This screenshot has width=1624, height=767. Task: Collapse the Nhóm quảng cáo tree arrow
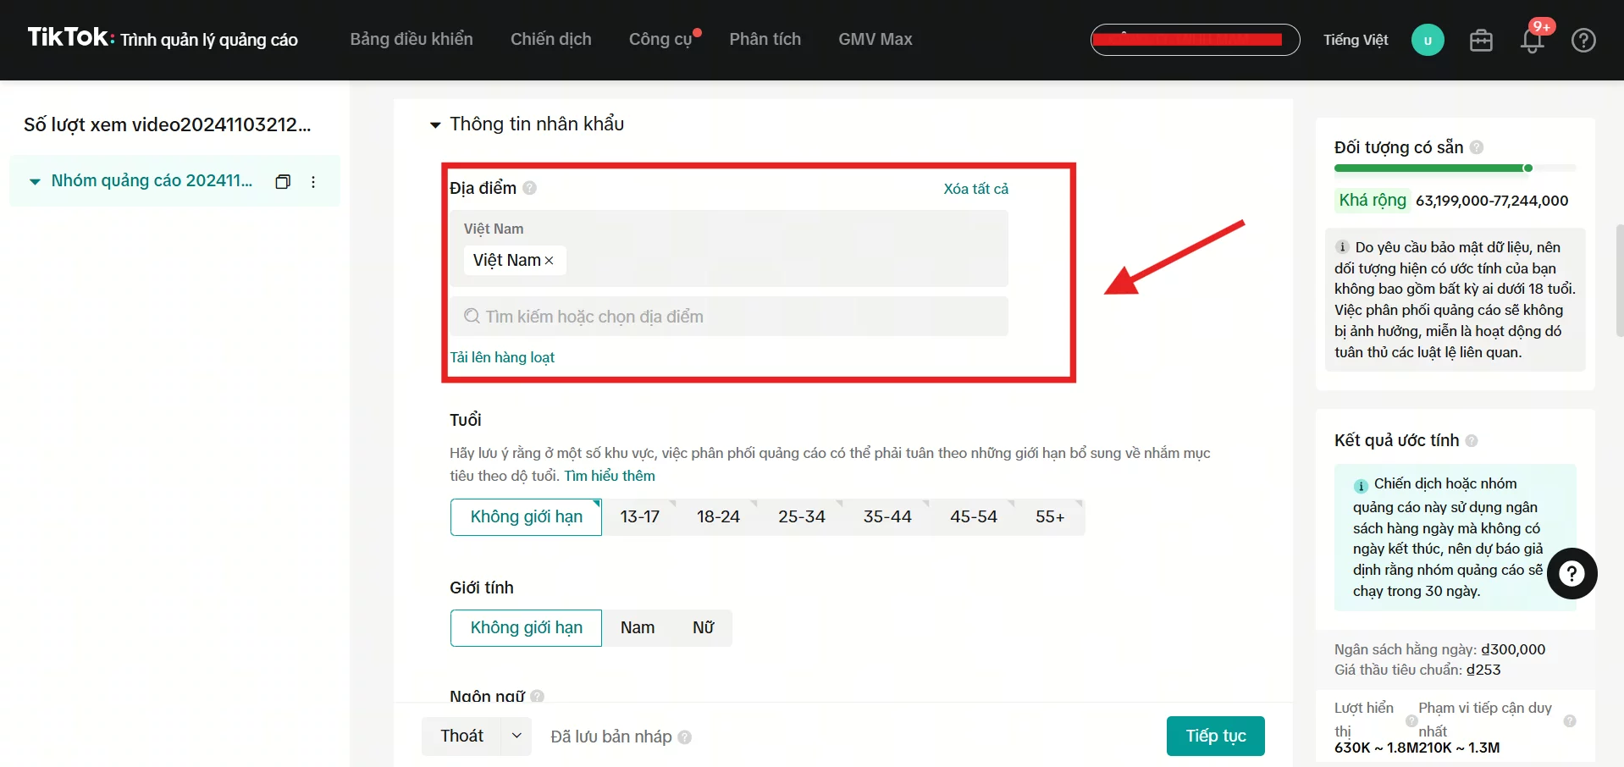click(x=35, y=181)
